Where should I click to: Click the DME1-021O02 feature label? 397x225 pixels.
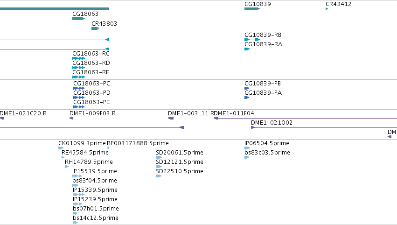click(272, 123)
